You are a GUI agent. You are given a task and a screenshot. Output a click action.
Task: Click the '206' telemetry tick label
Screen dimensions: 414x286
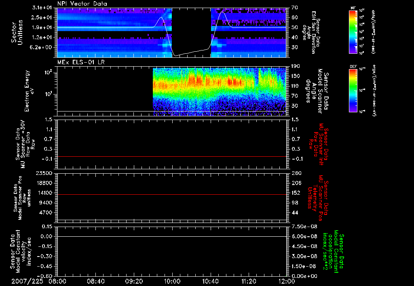point(296,183)
